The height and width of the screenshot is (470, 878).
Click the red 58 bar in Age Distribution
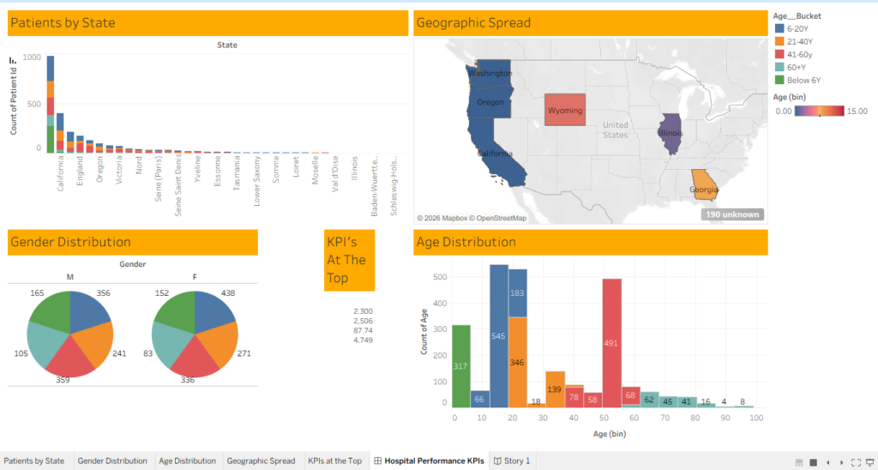tap(593, 400)
